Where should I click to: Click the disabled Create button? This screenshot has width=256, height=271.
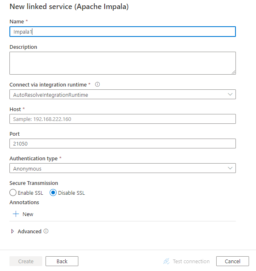click(x=26, y=261)
